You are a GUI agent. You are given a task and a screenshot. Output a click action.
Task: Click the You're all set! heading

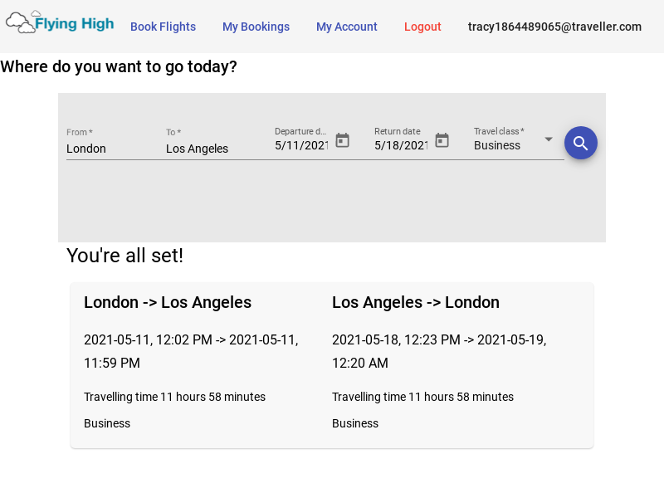[x=124, y=256]
